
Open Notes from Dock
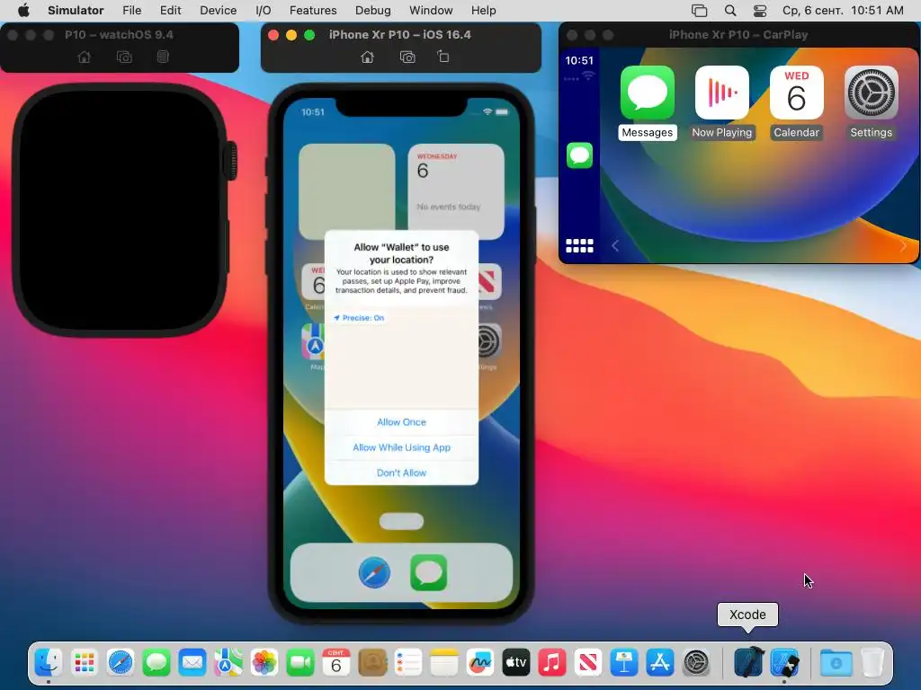tap(444, 663)
